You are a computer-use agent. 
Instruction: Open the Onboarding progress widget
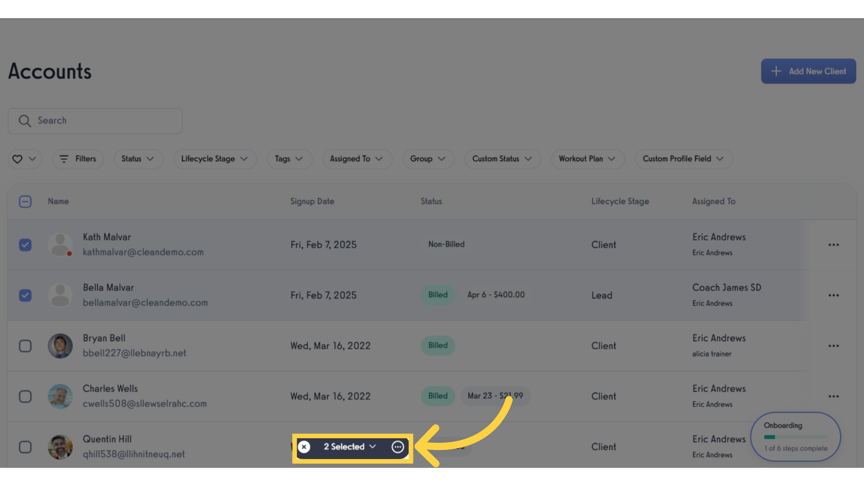point(796,436)
